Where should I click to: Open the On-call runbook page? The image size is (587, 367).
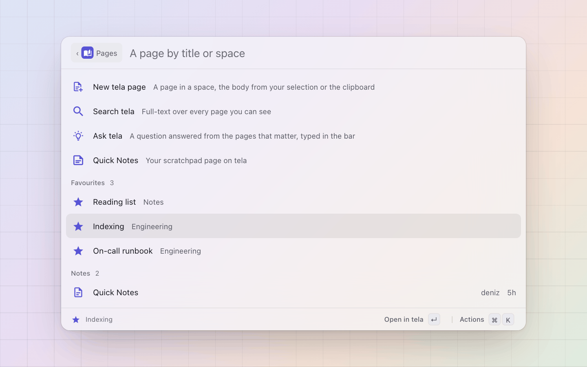coord(293,251)
